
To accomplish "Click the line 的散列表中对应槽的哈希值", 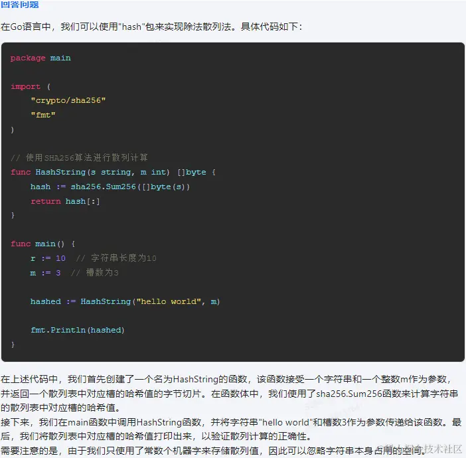I will 60,408.
